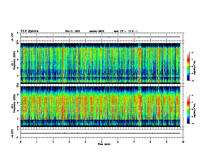This screenshot has height=159, width=206.
Task: Click time axis tick label "4"
Action: (86, 142)
